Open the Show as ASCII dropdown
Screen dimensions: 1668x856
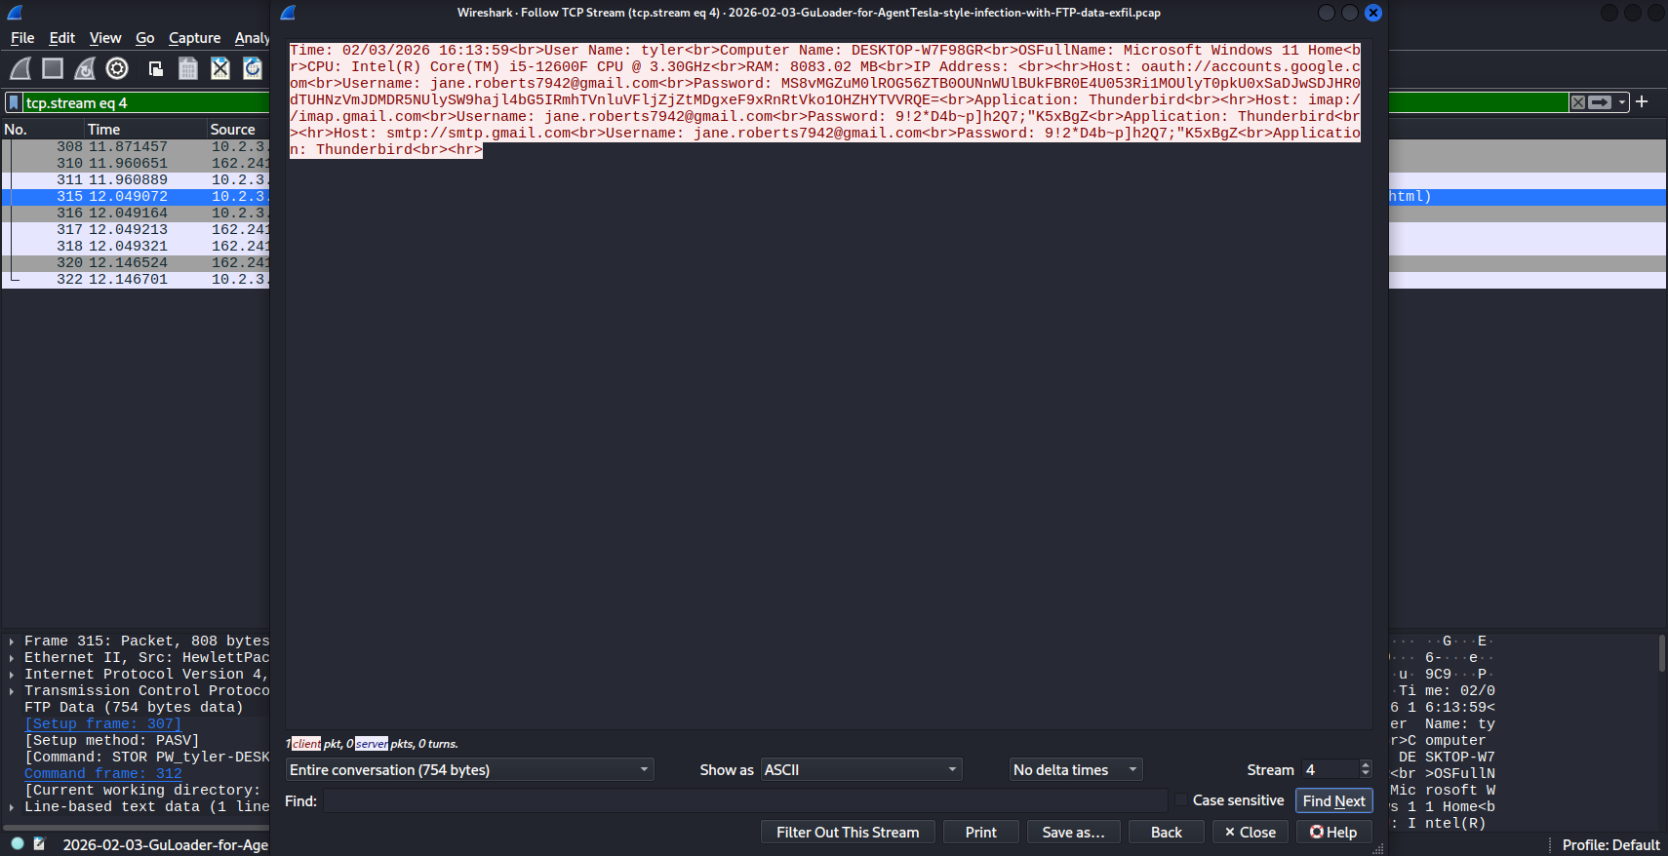(x=861, y=770)
